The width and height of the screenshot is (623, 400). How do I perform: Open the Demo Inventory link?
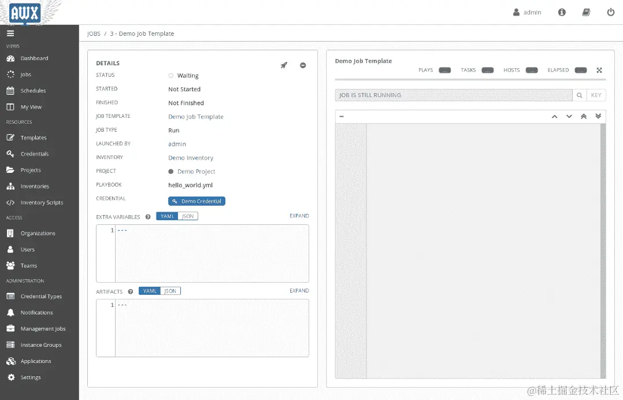[x=191, y=158]
